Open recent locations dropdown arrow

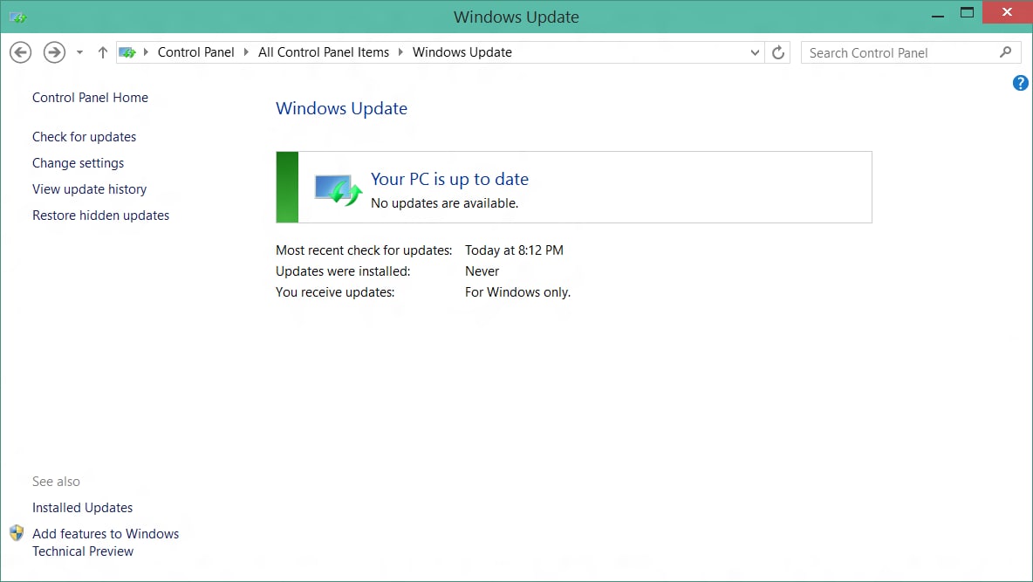coord(79,52)
